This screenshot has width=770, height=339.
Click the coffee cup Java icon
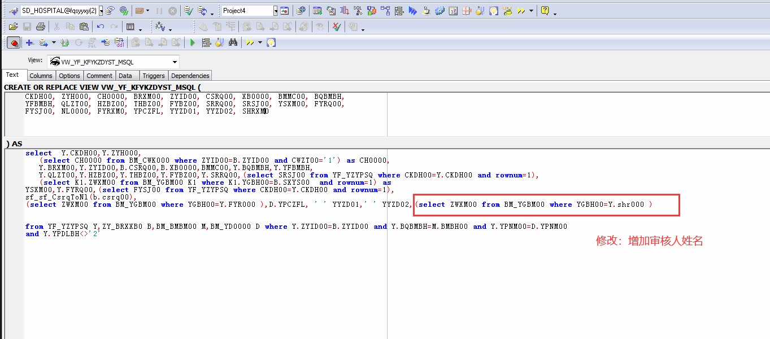pyautogui.click(x=426, y=10)
